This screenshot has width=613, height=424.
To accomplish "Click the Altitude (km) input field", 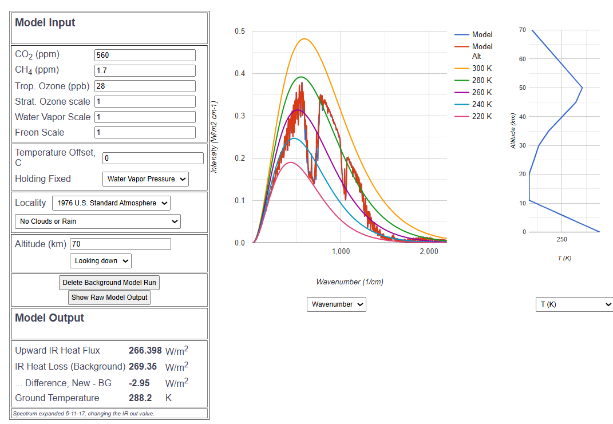I will coord(120,244).
